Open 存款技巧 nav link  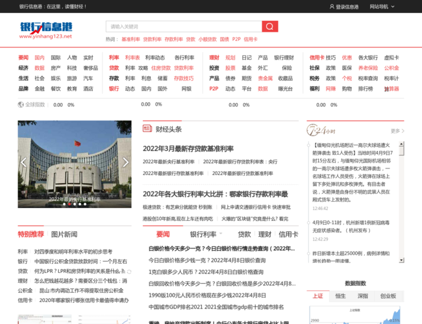point(184,78)
